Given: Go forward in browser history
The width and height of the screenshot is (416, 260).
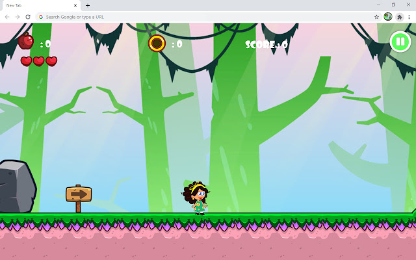Looking at the screenshot, I should click(x=18, y=17).
